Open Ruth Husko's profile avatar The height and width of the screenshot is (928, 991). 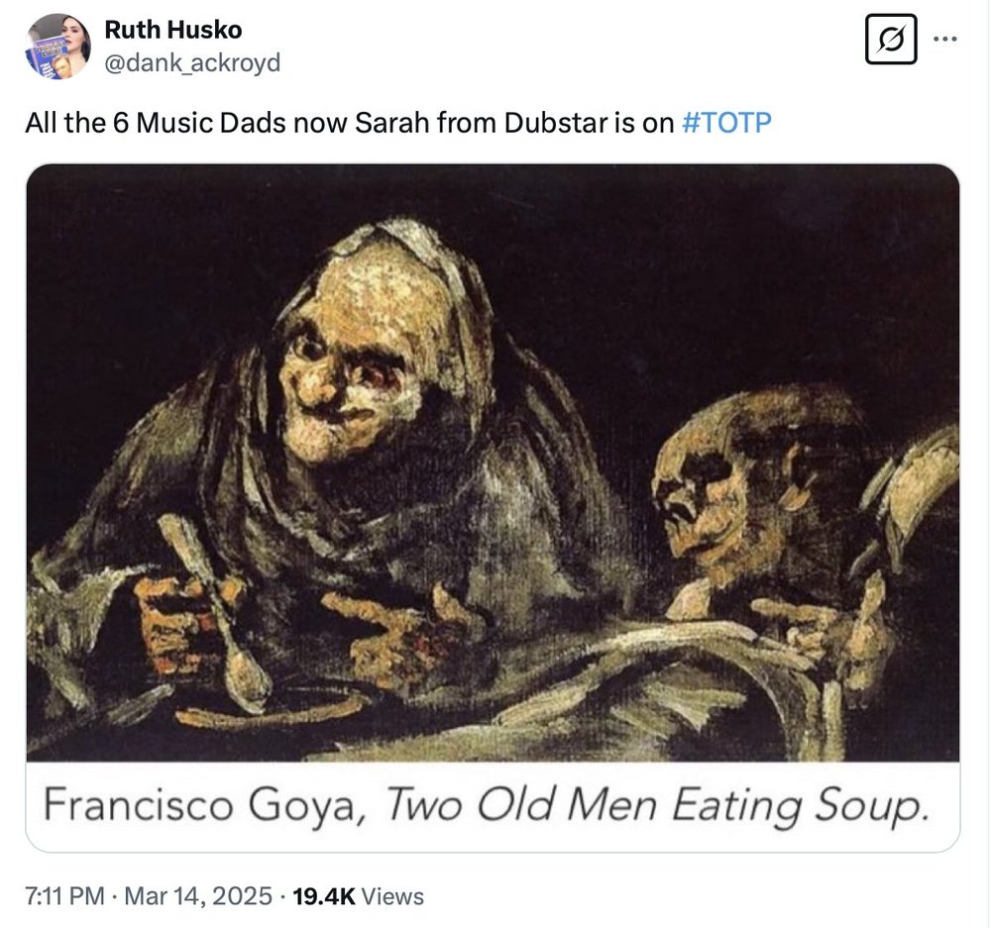58,47
